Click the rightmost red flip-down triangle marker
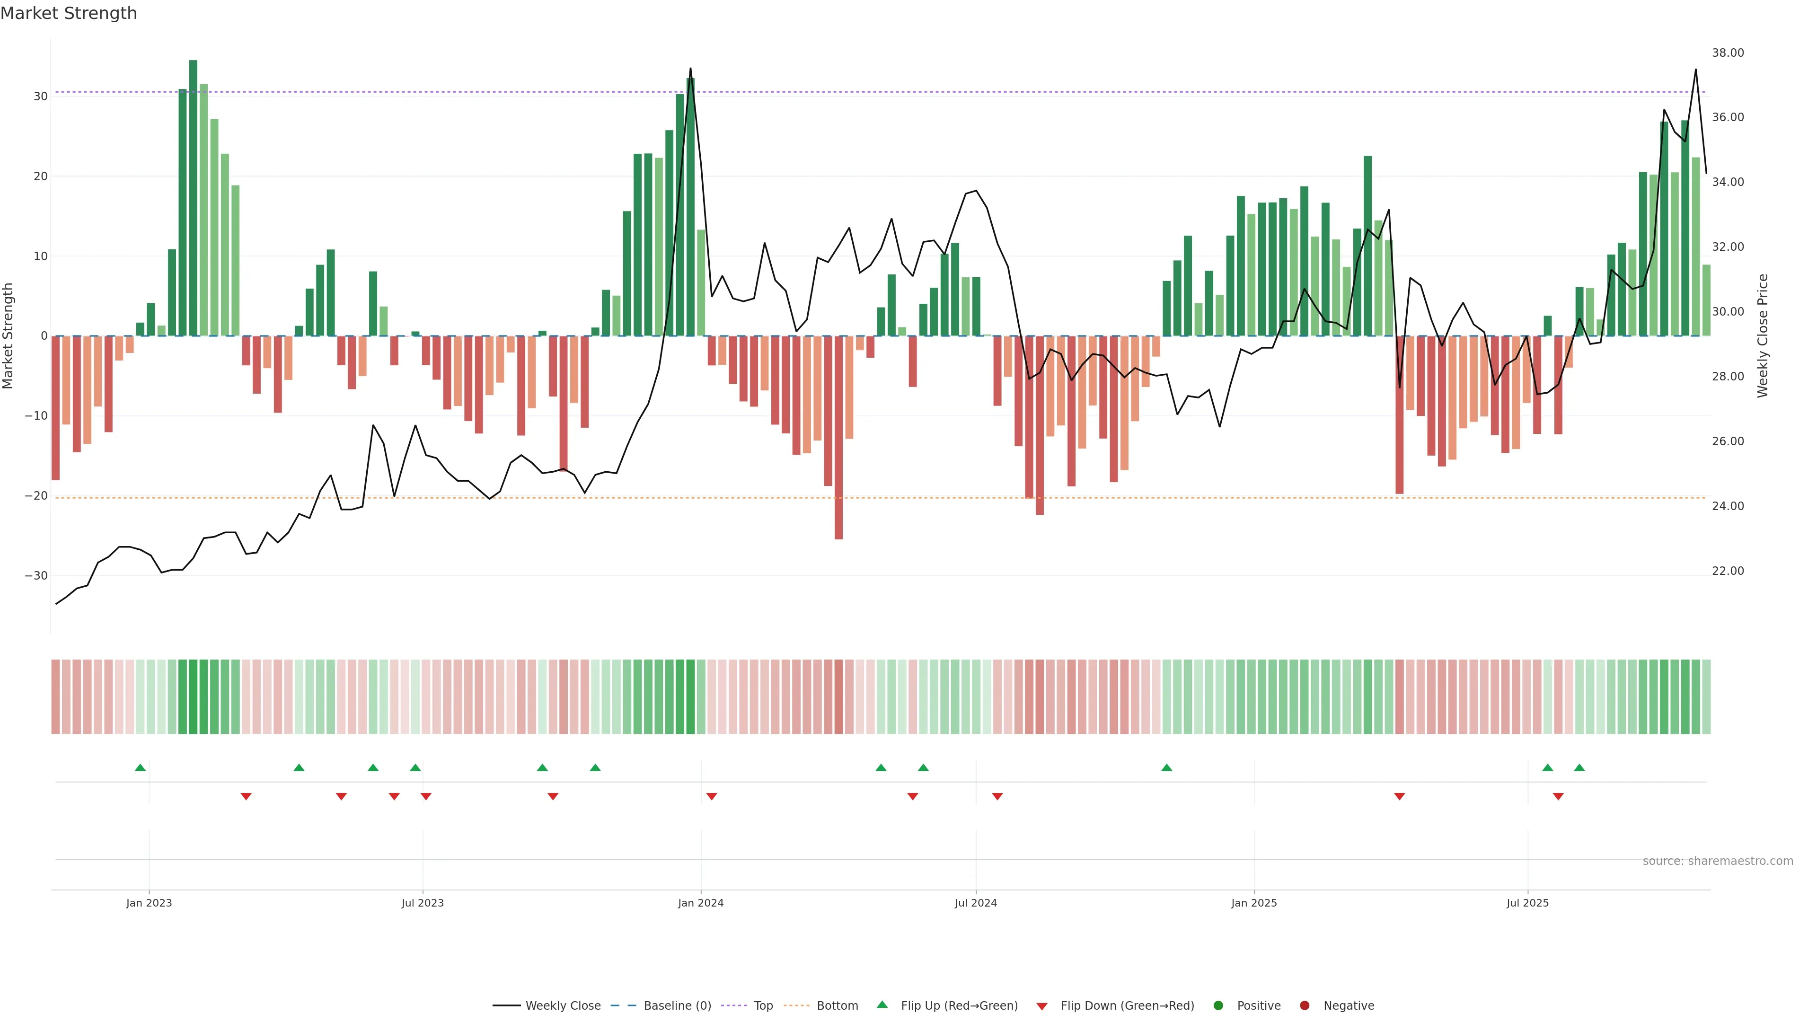Image resolution: width=1817 pixels, height=1022 pixels. pyautogui.click(x=1558, y=796)
